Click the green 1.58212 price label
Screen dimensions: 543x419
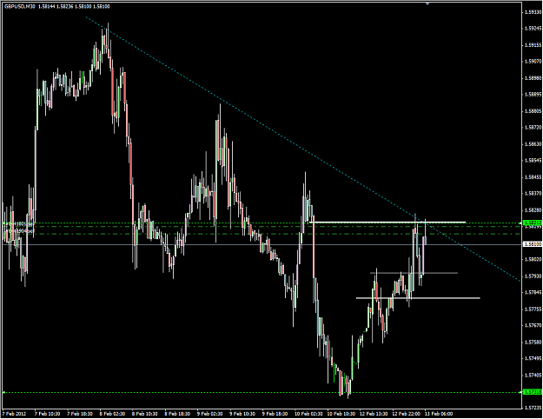tap(533, 223)
